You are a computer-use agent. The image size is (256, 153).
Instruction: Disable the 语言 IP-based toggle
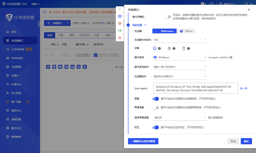click(x=156, y=99)
